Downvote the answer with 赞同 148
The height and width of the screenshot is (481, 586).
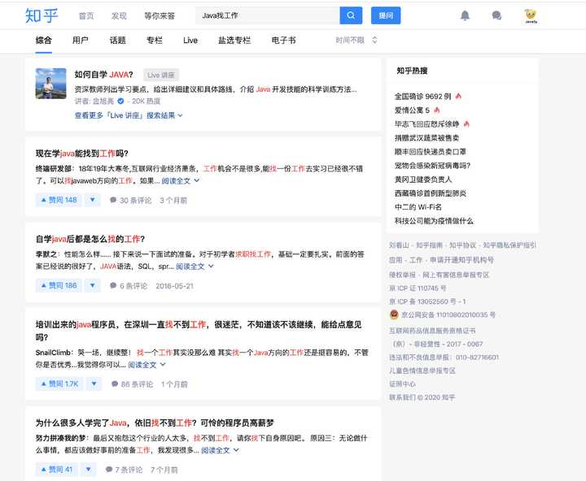[92, 200]
